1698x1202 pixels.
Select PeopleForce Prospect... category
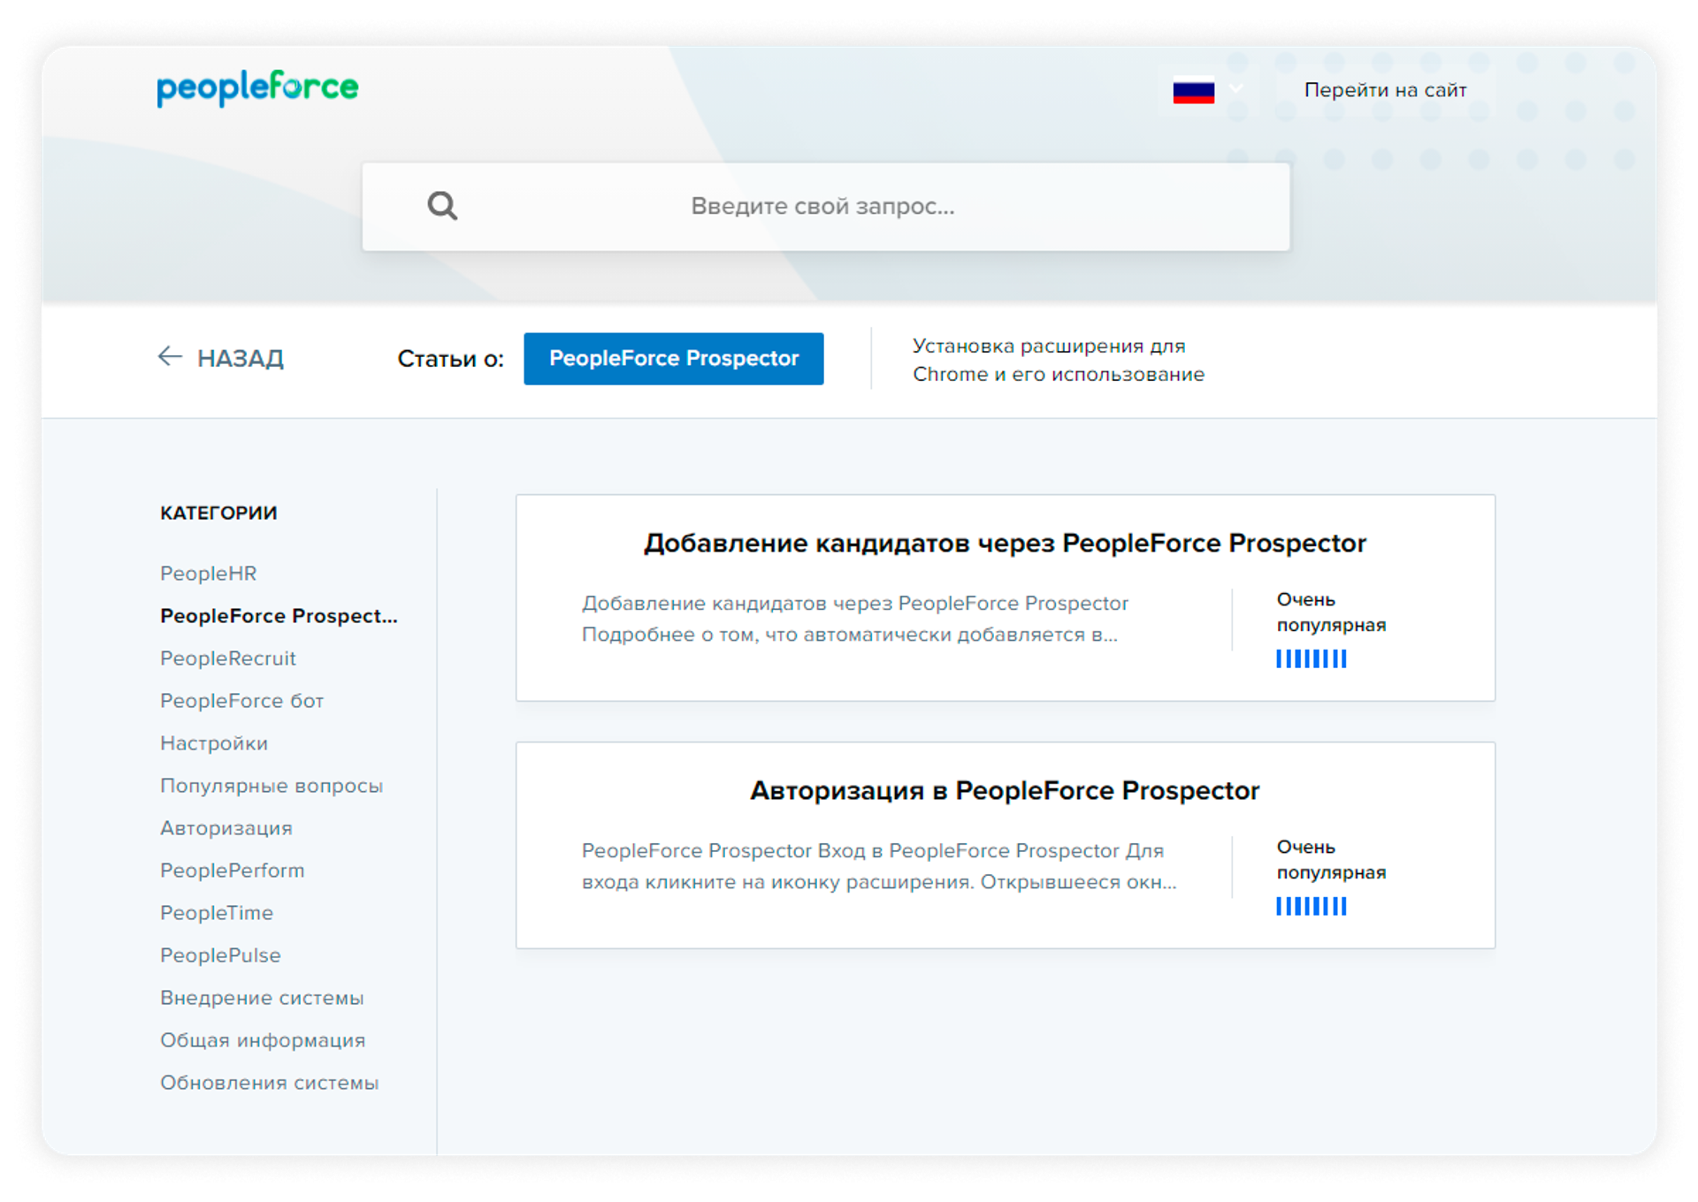279,616
